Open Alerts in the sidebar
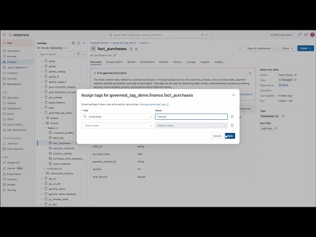Screen dimensions: 316x237 pyautogui.click(x=11, y=119)
